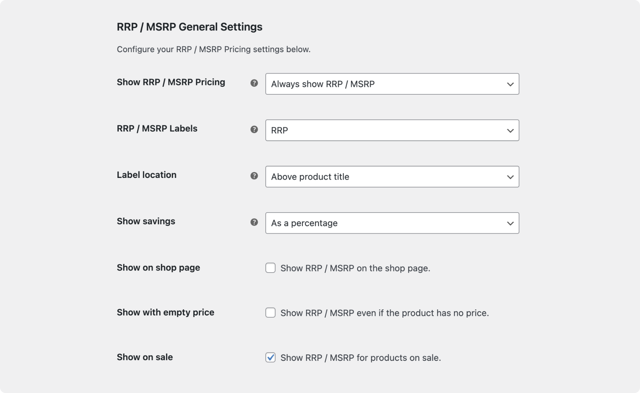Click the chevron on the Pricing dropdown
Viewport: 640px width, 393px height.
(x=510, y=84)
